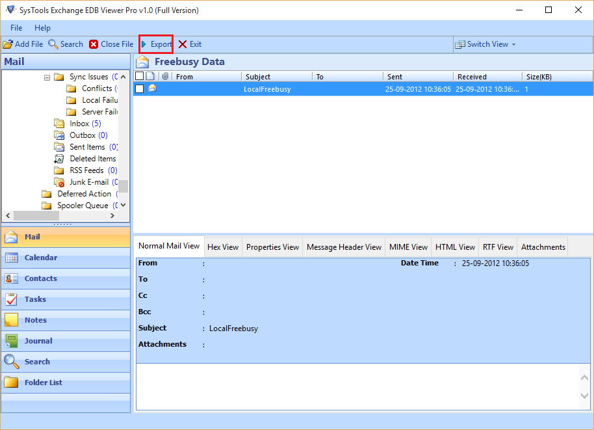Switch to the Hex View tab
This screenshot has width=594, height=430.
click(223, 247)
